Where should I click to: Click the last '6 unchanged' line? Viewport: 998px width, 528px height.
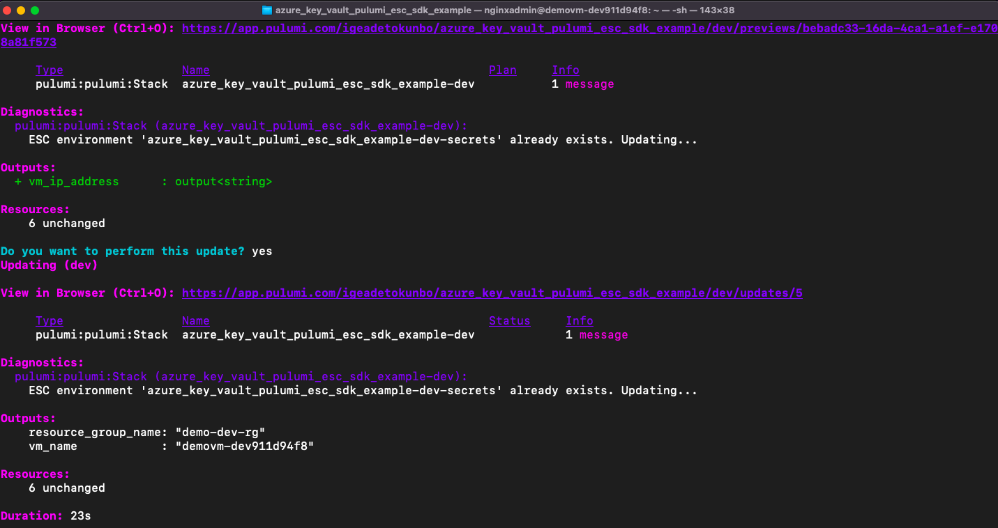click(x=67, y=488)
